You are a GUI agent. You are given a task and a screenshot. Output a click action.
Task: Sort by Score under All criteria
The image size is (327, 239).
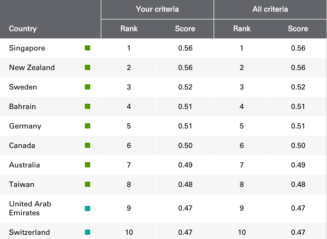tap(297, 29)
